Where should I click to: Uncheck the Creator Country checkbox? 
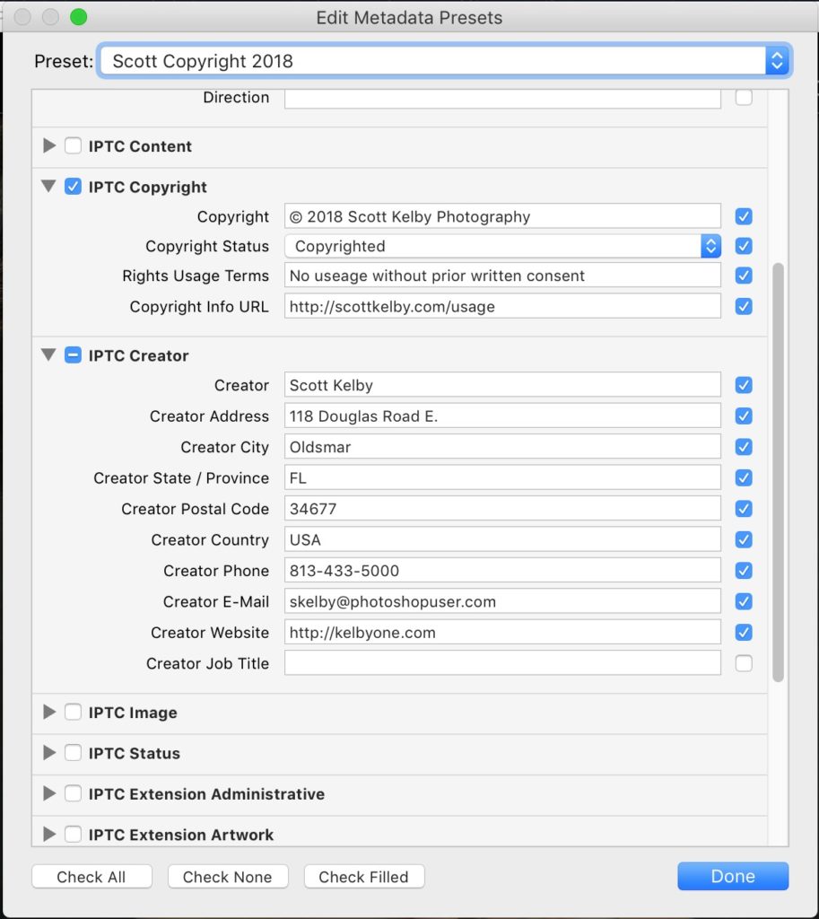744,539
